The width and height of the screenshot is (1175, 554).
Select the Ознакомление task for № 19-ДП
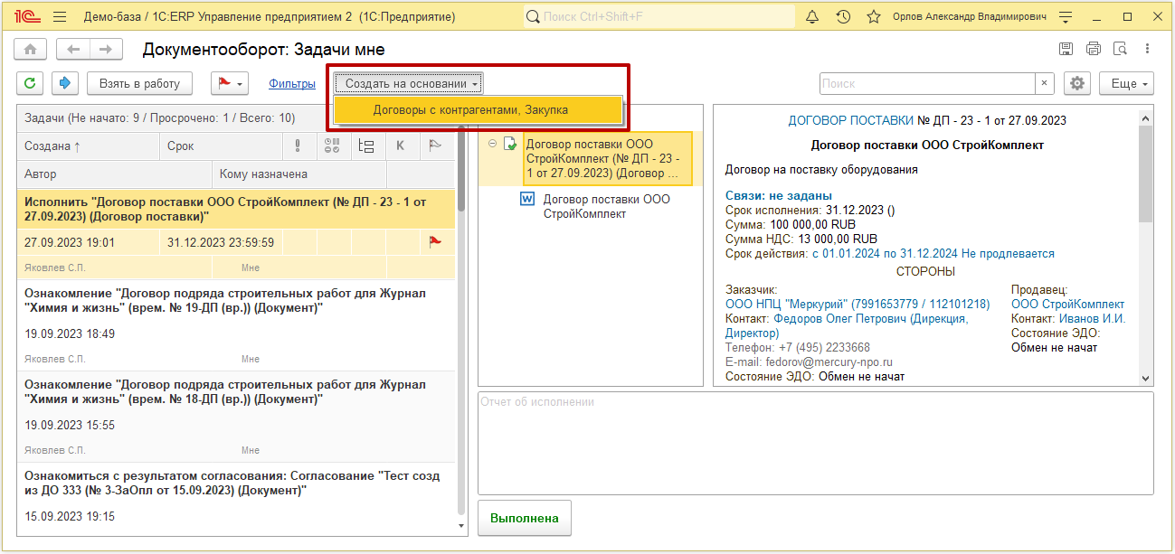pyautogui.click(x=236, y=301)
